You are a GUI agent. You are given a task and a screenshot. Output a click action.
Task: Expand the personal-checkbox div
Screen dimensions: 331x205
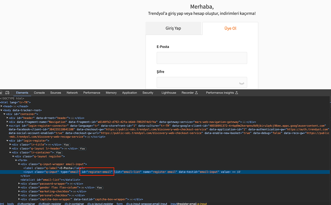click(x=19, y=195)
